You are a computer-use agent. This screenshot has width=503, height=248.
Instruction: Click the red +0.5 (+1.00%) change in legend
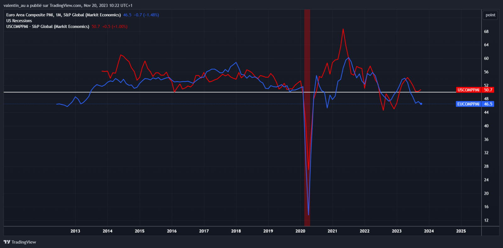tap(115, 27)
